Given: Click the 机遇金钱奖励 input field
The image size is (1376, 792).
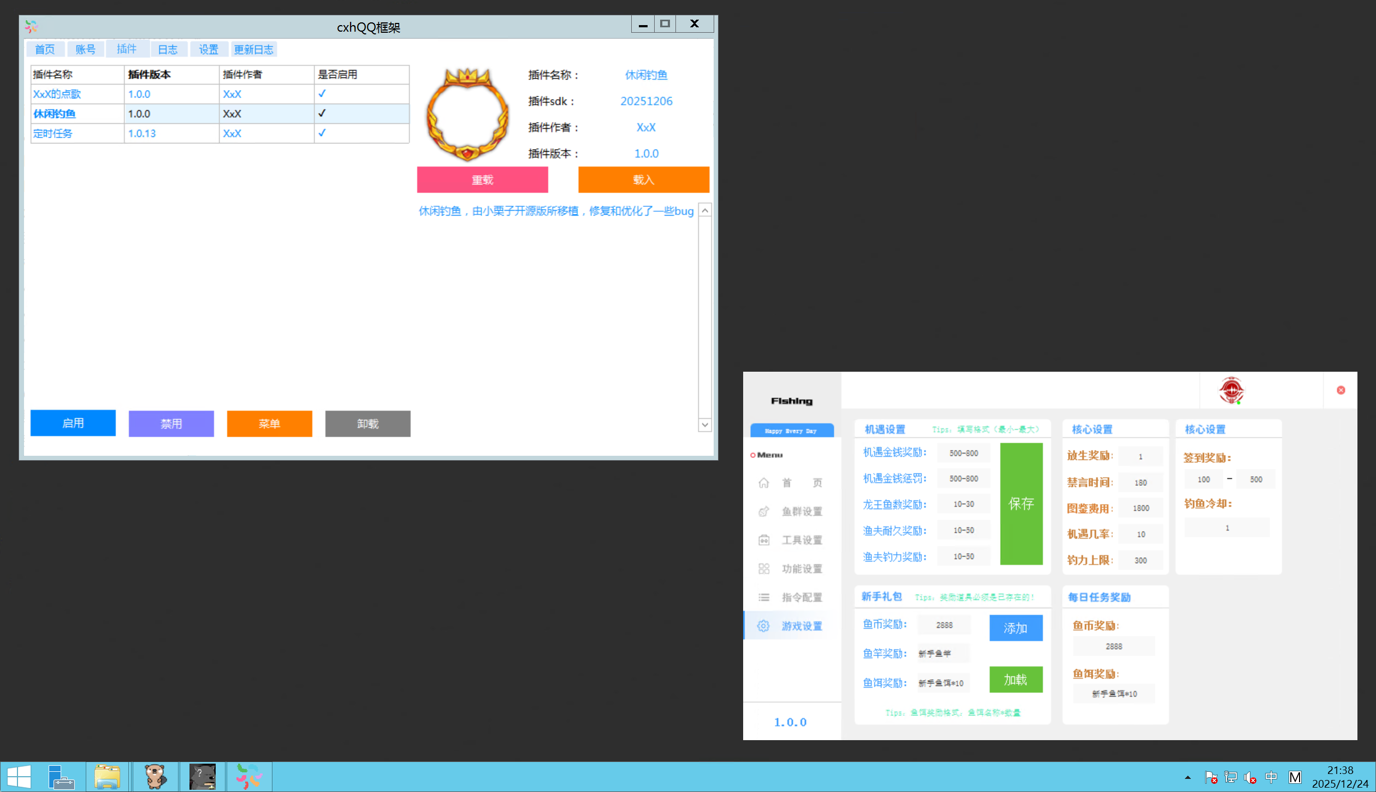Looking at the screenshot, I should [963, 453].
